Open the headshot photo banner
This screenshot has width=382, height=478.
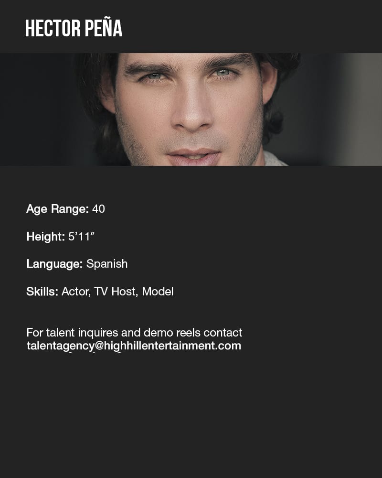click(191, 109)
